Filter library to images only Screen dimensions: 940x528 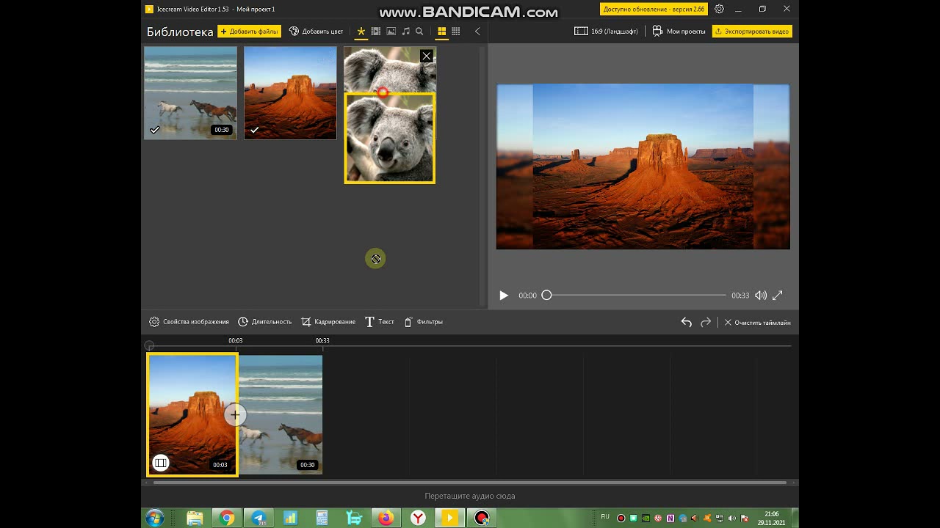coord(391,32)
